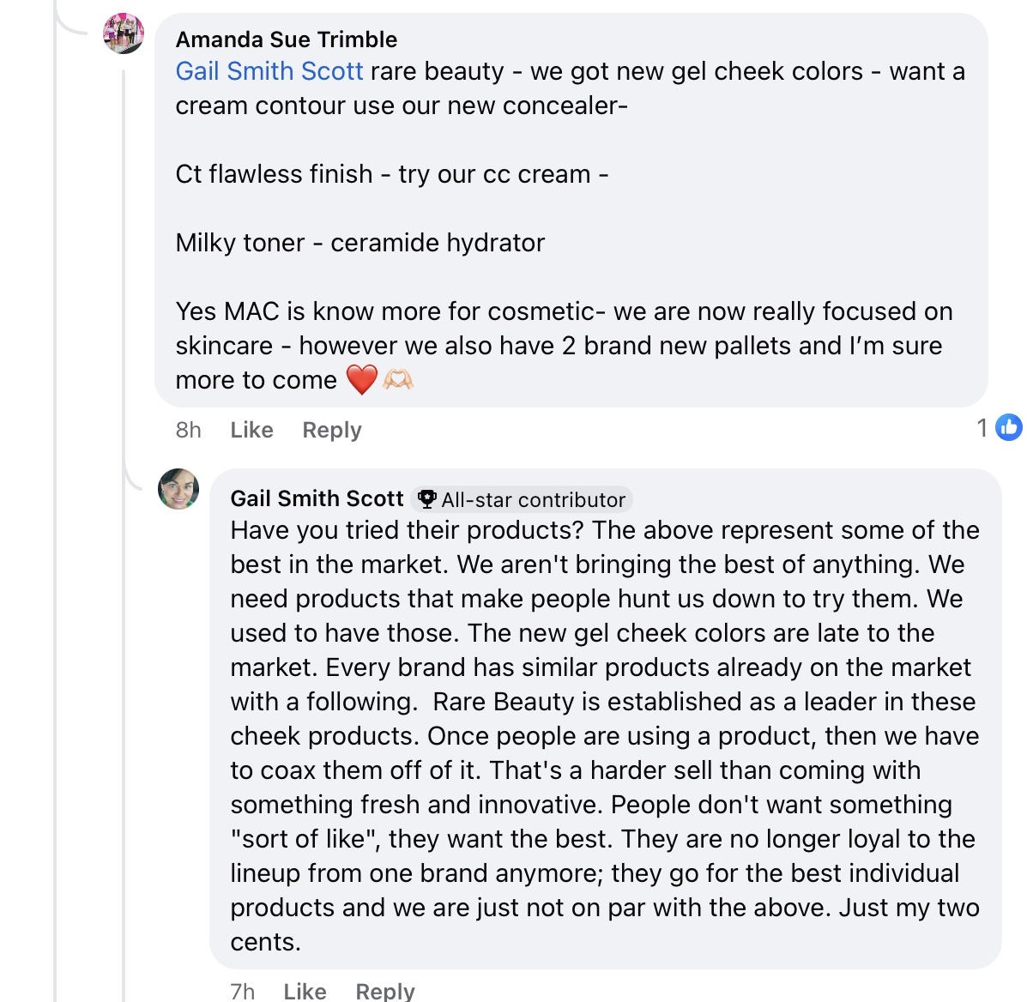This screenshot has height=1002, width=1027.
Task: Click Gail's reply text mentioning Rare Beauty
Action: [x=601, y=702]
